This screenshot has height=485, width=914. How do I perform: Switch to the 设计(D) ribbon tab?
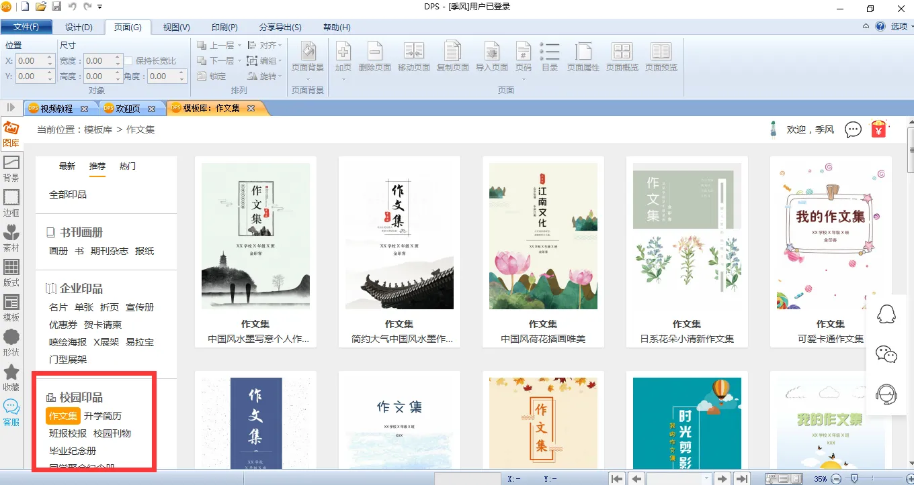(x=79, y=28)
